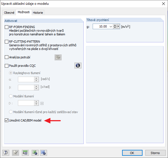Open info about CQC rule

click(78, 65)
